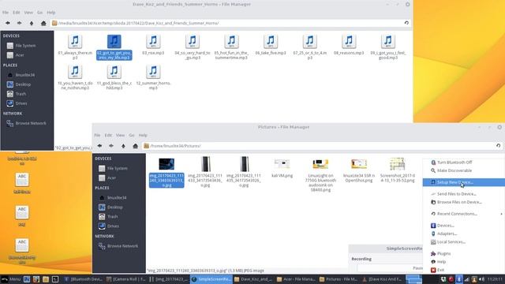Switch to SimpleScreenRecorder taskbar item

[x=211, y=279]
